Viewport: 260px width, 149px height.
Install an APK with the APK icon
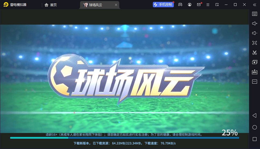pos(255,72)
